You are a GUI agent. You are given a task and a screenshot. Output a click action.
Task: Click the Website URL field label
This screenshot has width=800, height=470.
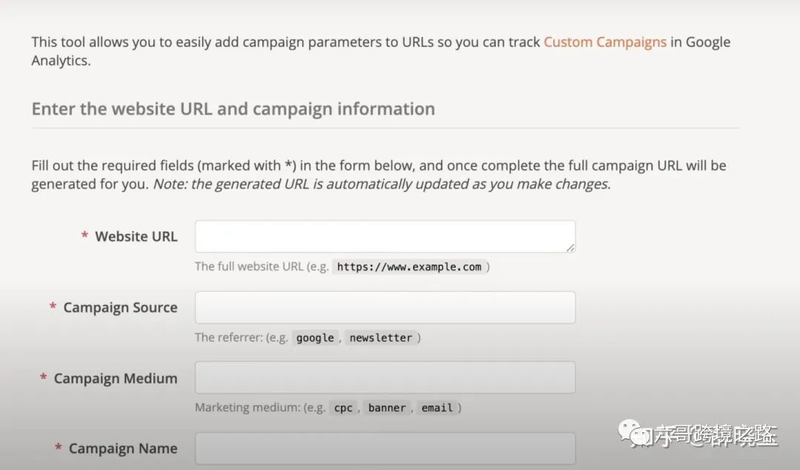click(136, 237)
